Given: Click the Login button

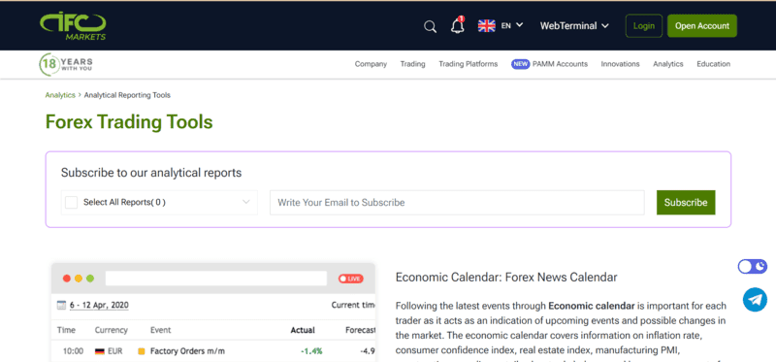Looking at the screenshot, I should pos(644,26).
